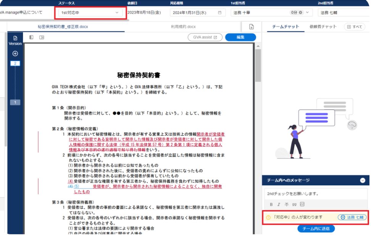Open the 2nd担当者 dropdown showing 法務 七輔
Viewport: 371px width, 235px height.
click(344, 13)
